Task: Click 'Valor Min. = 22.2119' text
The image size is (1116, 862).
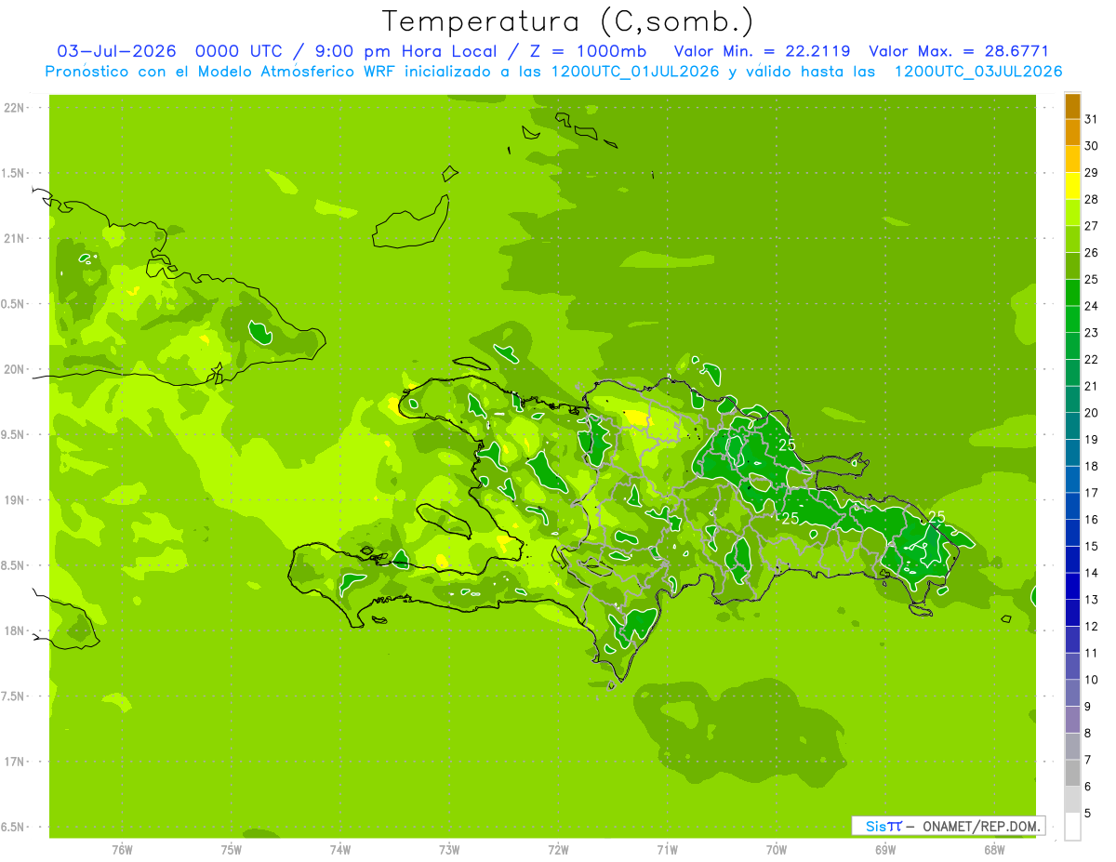Action: coord(763,51)
